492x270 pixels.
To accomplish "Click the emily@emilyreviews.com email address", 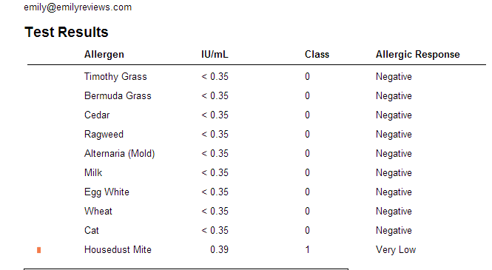I will click(x=78, y=7).
